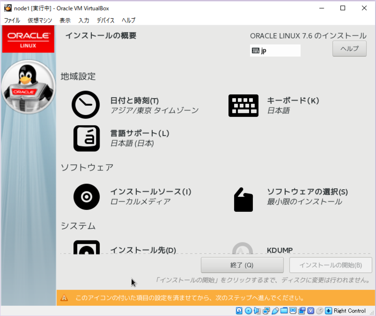Viewport: 376px width, 316px height.
Task: Click the orange warning message text
Action: coord(190,298)
